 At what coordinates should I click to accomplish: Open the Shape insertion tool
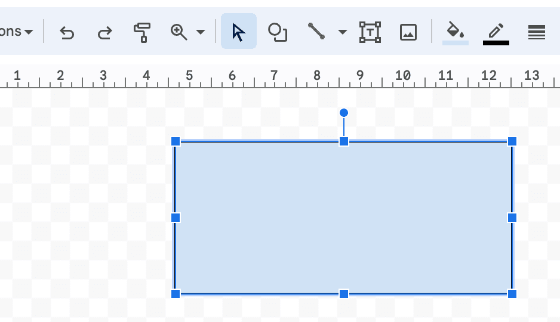point(278,32)
